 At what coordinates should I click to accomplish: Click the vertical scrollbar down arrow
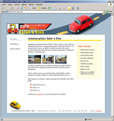click(112, 117)
